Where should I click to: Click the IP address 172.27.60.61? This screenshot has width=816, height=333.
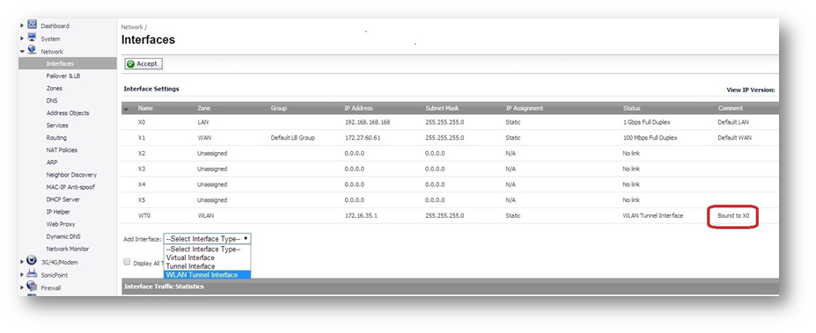coord(362,138)
